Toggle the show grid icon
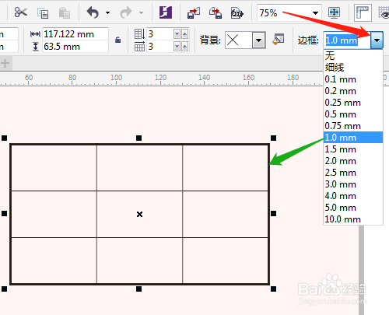This screenshot has width=389, height=315. (384, 12)
